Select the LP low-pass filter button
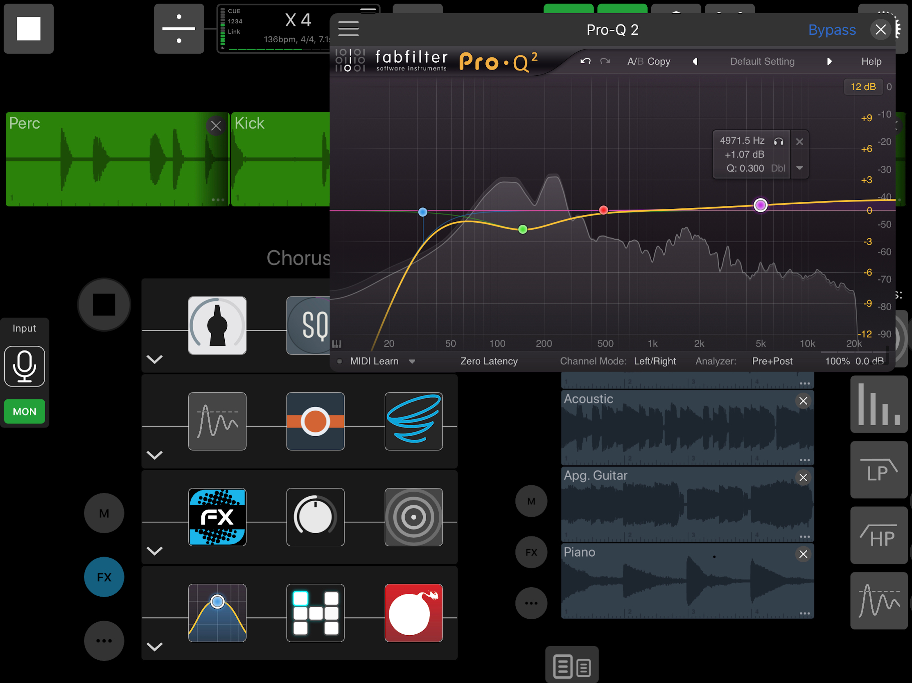The width and height of the screenshot is (912, 683). [879, 470]
